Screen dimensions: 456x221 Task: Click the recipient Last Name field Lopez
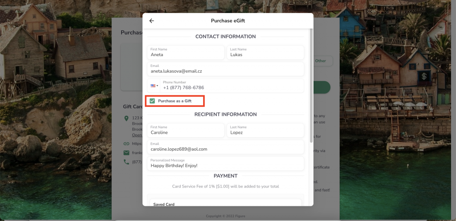[265, 130]
